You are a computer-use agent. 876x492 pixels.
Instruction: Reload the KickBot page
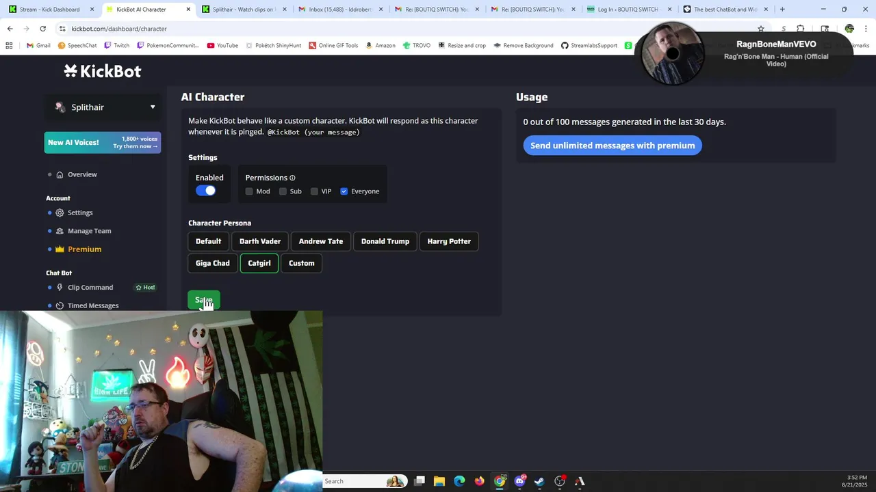tap(42, 29)
